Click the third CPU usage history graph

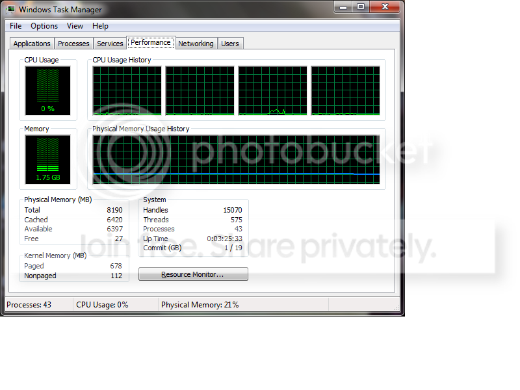pos(272,90)
